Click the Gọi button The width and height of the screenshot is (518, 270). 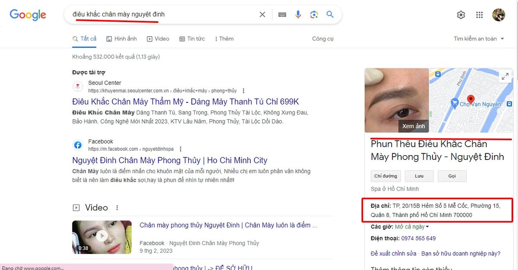(x=452, y=176)
